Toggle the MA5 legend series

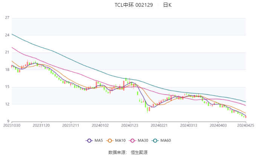pos(94,140)
